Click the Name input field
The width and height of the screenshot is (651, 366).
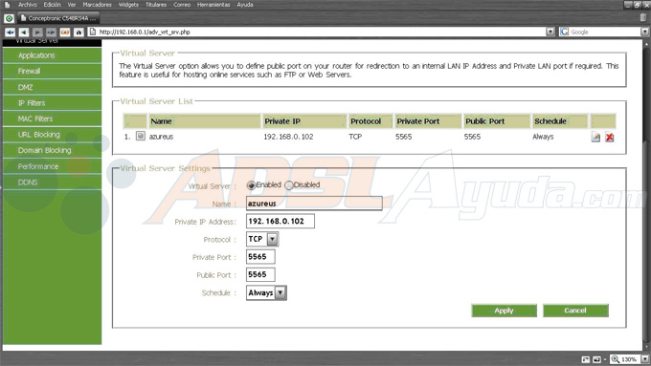pos(314,204)
